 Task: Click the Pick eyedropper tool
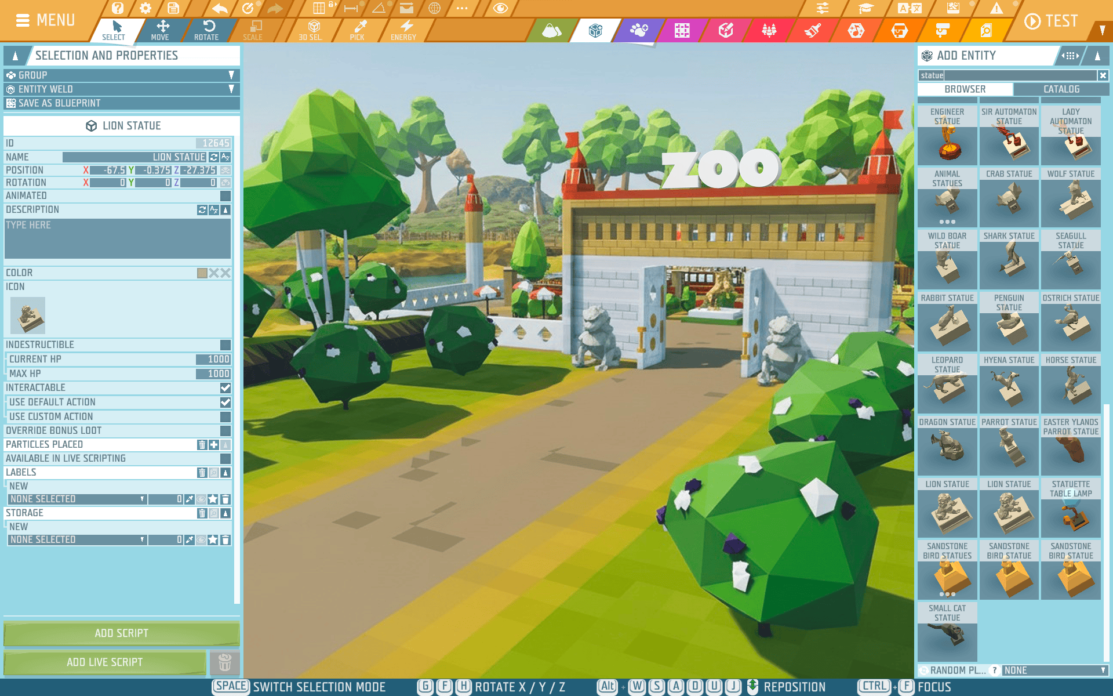(358, 30)
